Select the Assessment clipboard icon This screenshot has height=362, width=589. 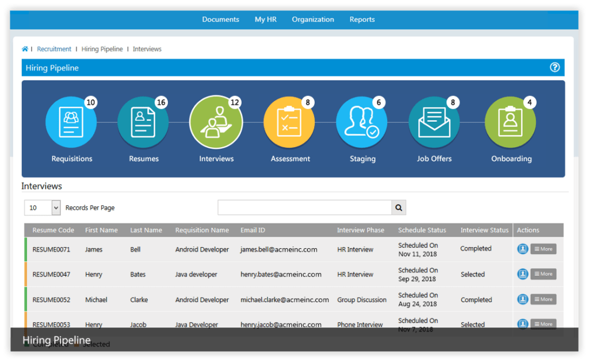point(290,121)
